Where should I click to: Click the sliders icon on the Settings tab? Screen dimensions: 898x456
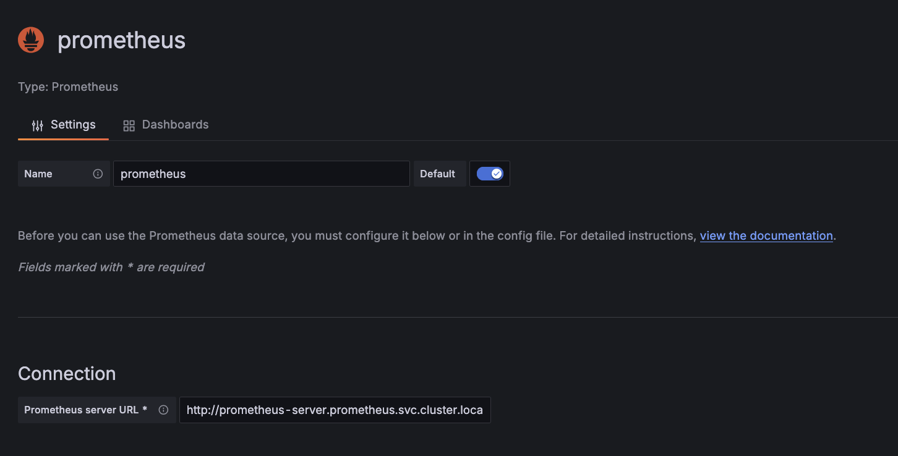click(38, 124)
